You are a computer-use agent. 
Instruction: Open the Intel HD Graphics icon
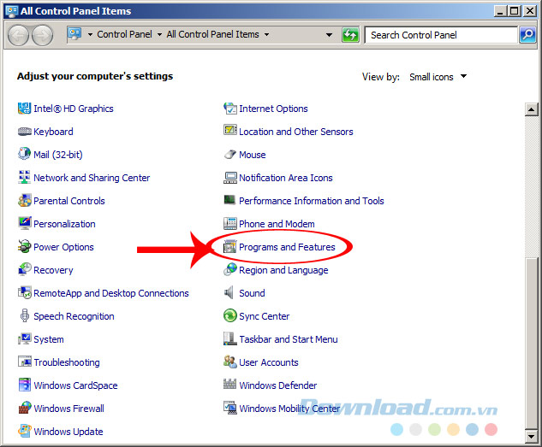coord(24,109)
